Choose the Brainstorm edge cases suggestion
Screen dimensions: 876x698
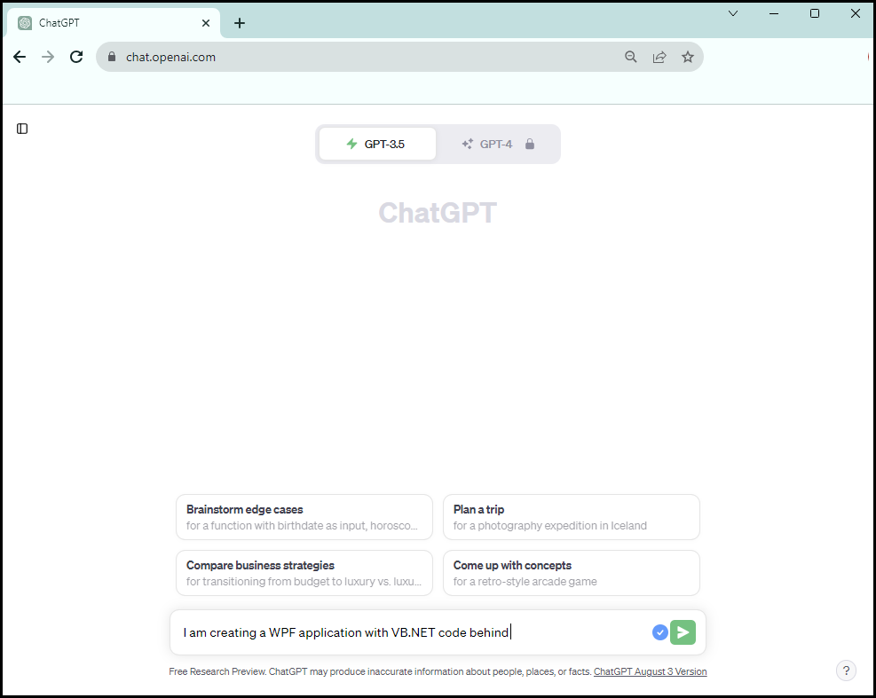[304, 517]
